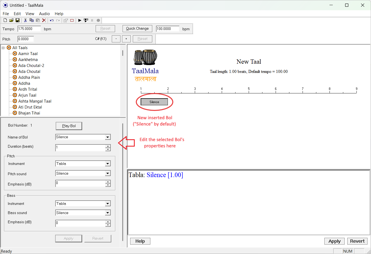Lower the pitch with the minus button
This screenshot has height=254, width=371.
tap(116, 39)
